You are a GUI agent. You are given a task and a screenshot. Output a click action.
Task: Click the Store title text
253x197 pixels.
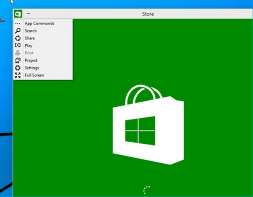(148, 14)
